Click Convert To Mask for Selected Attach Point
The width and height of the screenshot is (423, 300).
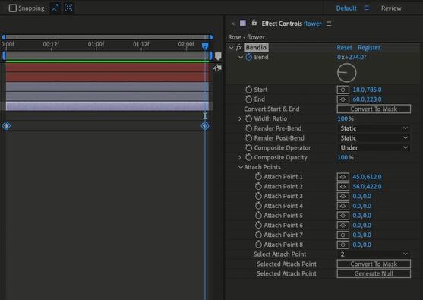(374, 264)
